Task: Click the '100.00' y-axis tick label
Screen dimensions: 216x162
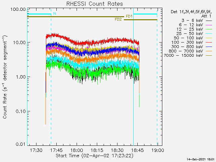Action: click(18, 9)
